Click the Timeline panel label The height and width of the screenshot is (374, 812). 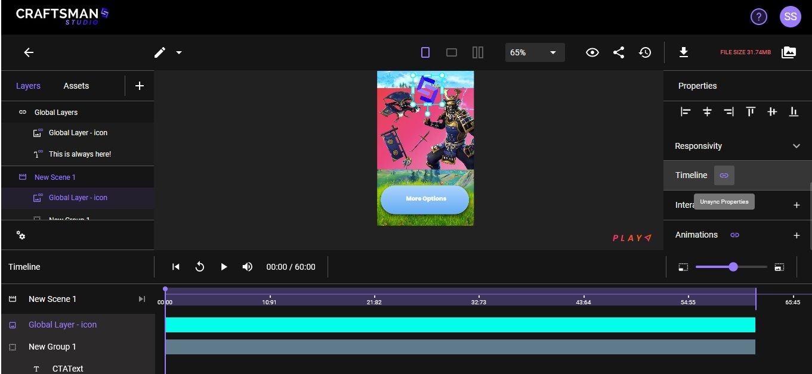click(x=24, y=267)
